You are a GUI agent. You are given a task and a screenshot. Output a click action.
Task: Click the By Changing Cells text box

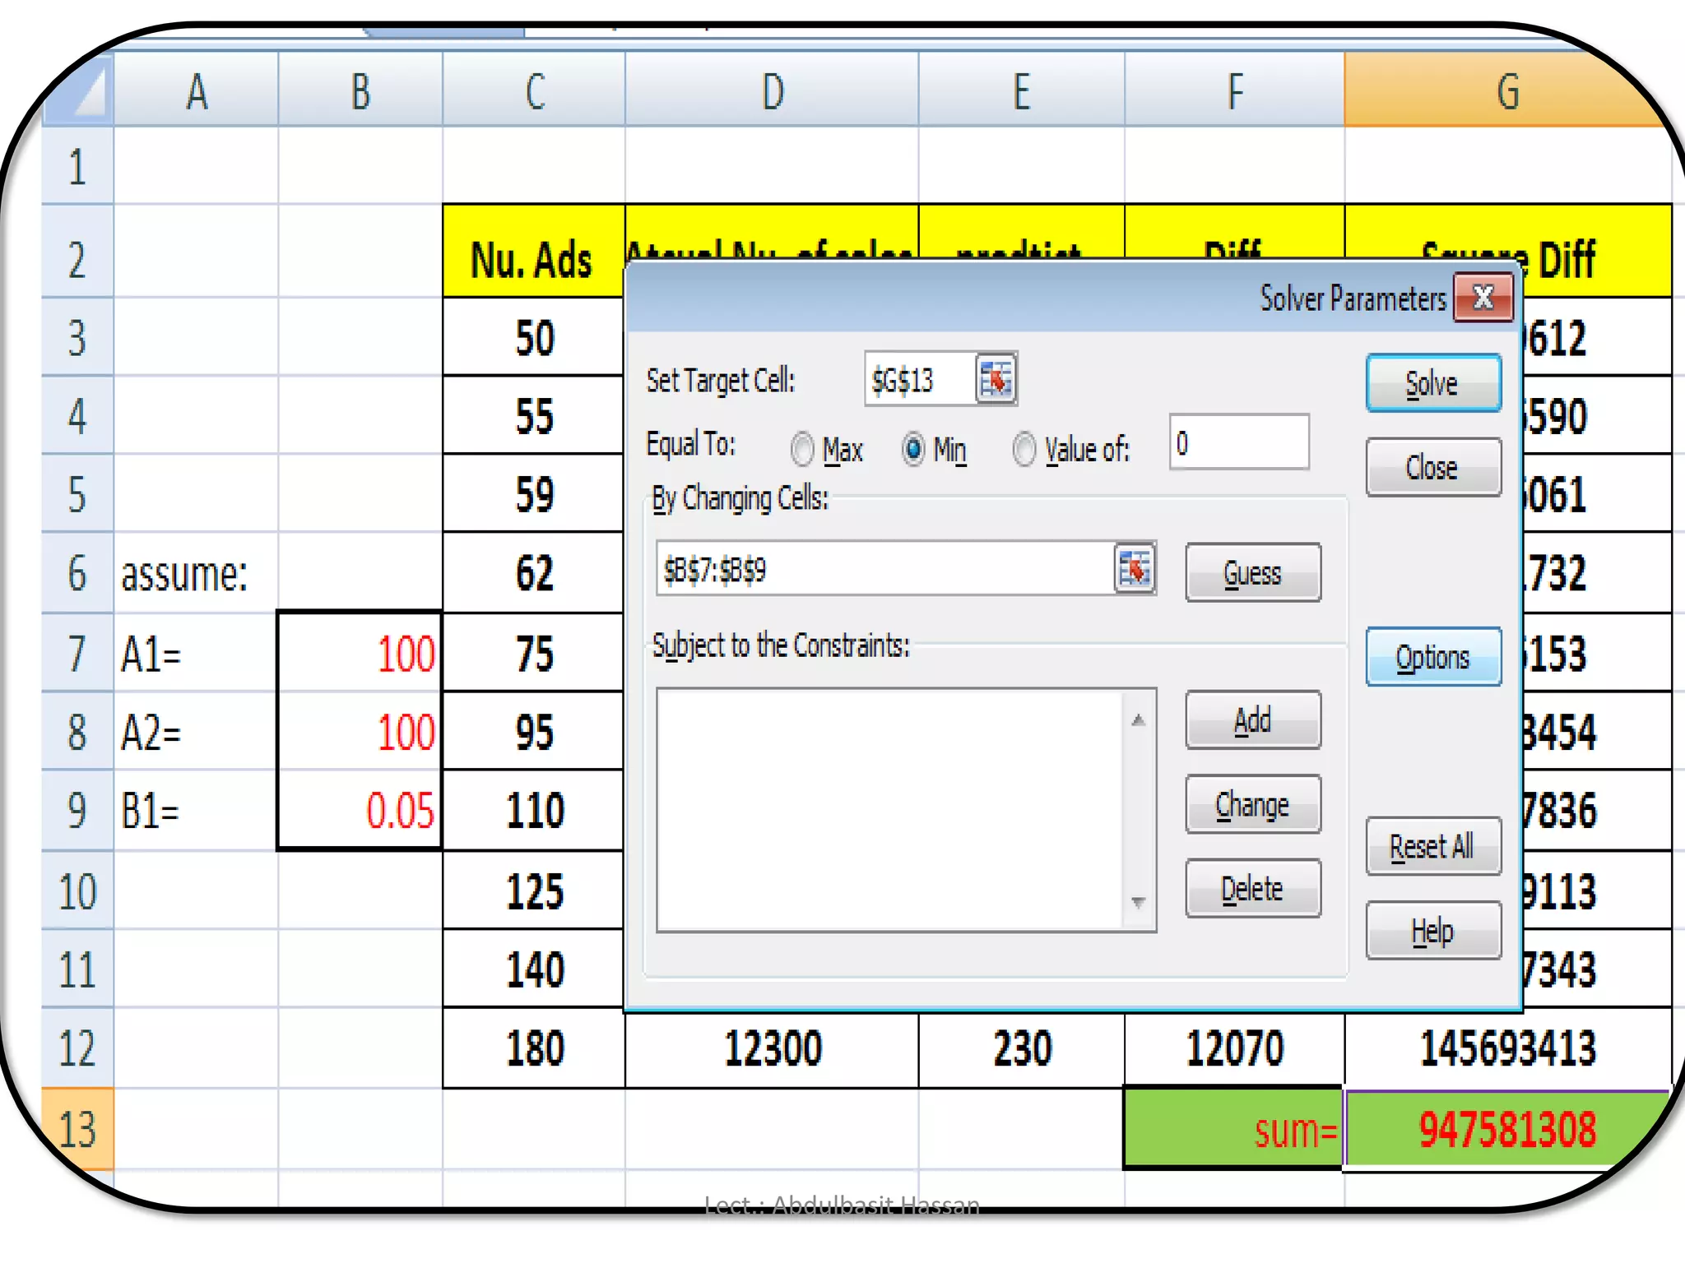[884, 569]
